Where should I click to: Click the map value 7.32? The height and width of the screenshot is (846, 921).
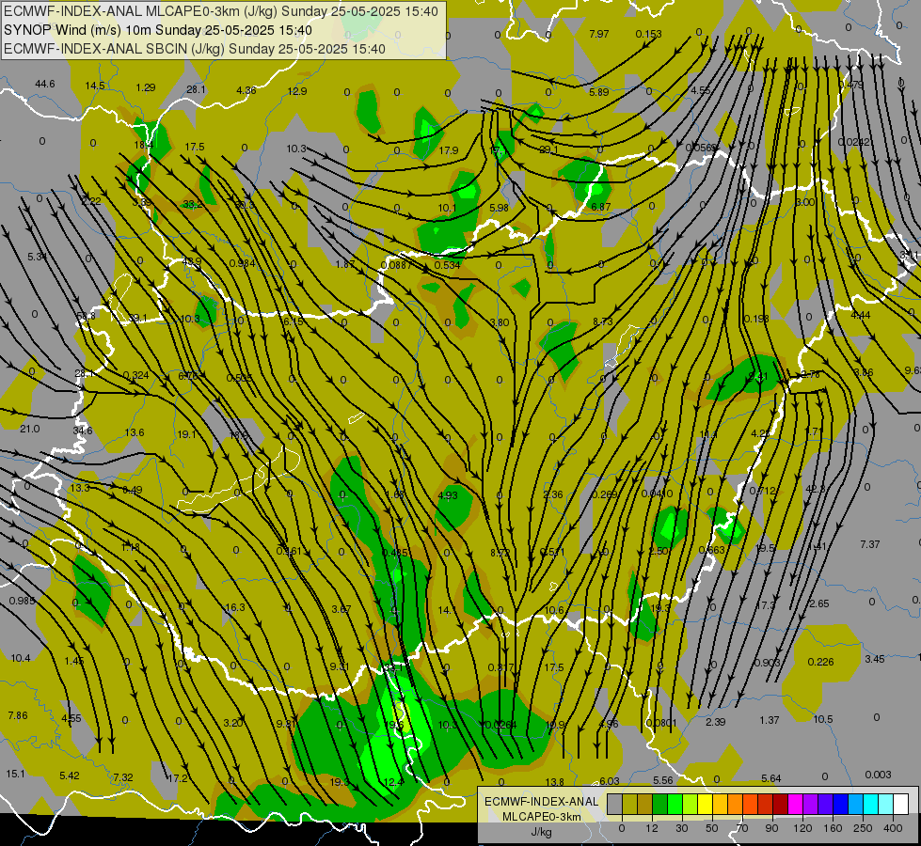[122, 777]
